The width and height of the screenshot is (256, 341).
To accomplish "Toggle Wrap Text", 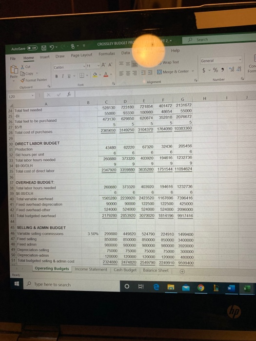I will (x=169, y=62).
